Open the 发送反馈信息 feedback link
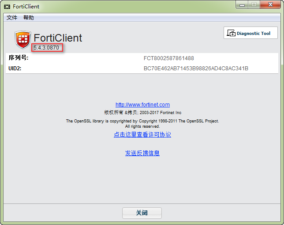284x225 pixels. [142, 153]
